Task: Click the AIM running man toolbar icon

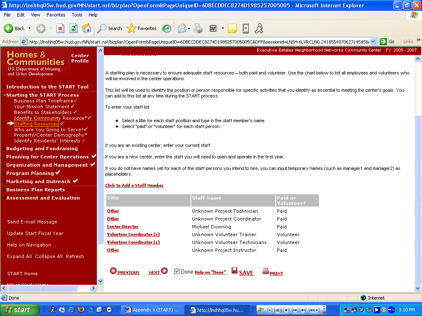Action: point(259,28)
